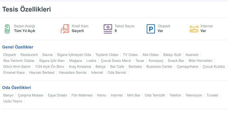Click the 'Konsiyerj' feature
The image size is (228, 114).
click(x=156, y=61)
